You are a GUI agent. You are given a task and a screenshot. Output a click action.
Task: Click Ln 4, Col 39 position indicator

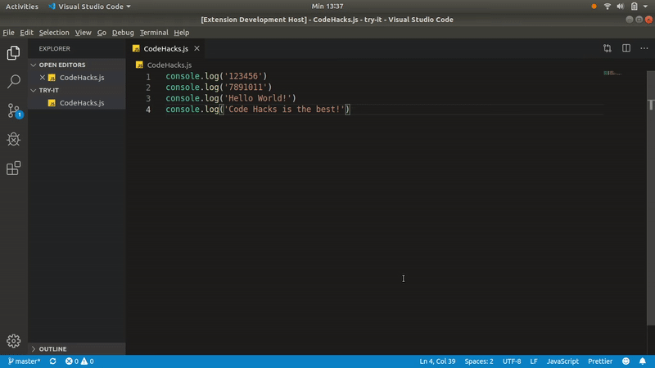437,361
